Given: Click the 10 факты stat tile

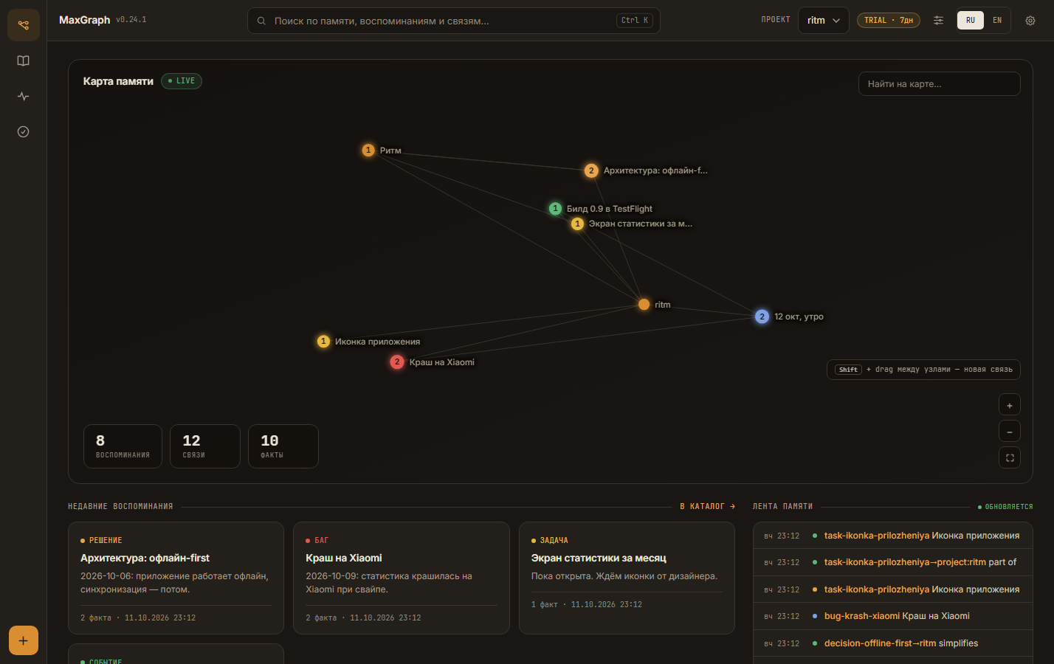Looking at the screenshot, I should (283, 446).
